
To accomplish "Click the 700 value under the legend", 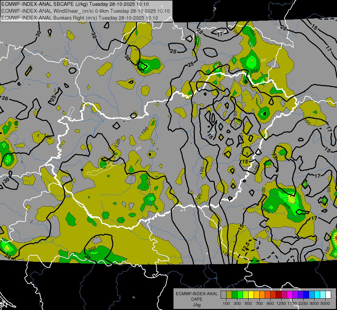I will 259,303.
